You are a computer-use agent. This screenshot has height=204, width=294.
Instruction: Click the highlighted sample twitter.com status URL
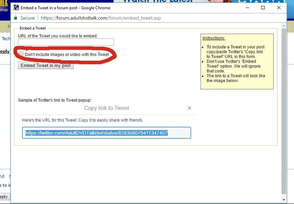pyautogui.click(x=97, y=133)
